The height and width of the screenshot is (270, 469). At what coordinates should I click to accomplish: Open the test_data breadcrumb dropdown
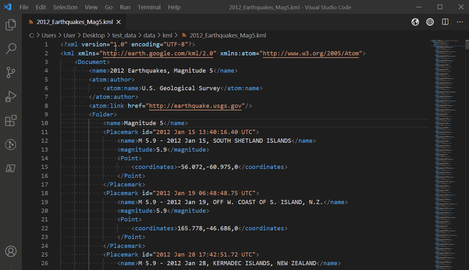coord(124,35)
